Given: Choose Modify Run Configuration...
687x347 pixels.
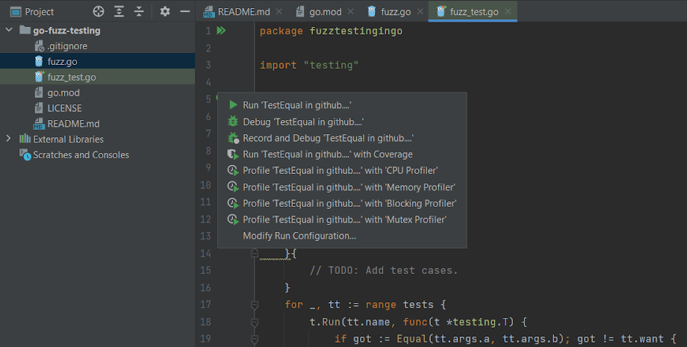Looking at the screenshot, I should [x=342, y=236].
